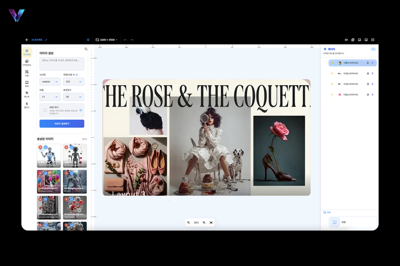Viewport: 400px width, 266px height.
Task: Delete the red balloon bouquet image
Action: (67, 199)
